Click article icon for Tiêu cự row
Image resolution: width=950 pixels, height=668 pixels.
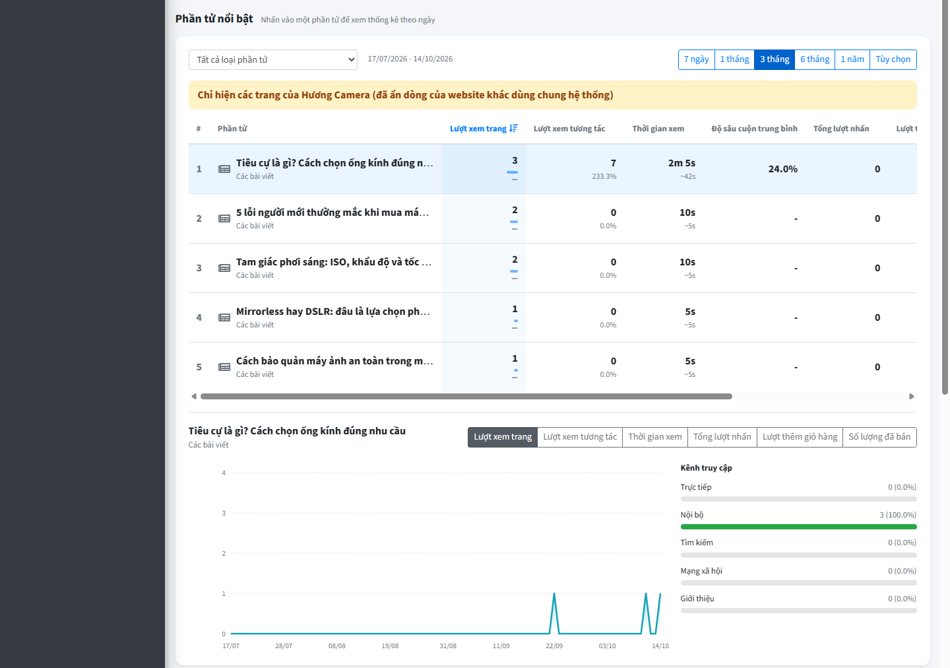[224, 169]
